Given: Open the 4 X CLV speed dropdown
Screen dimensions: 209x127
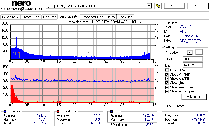Looking at the screenshot, I should pos(189,52).
